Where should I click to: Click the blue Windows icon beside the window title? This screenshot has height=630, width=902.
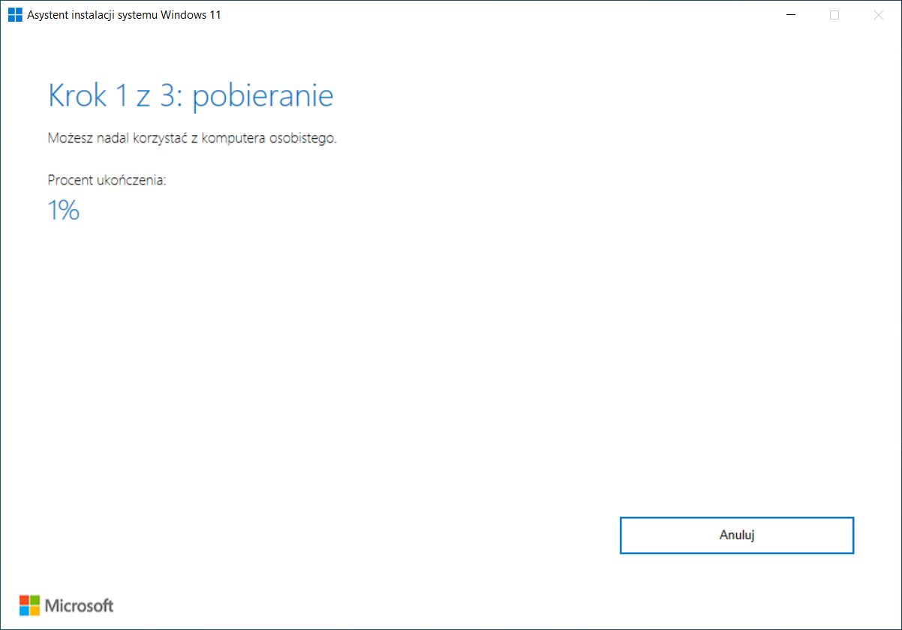click(x=14, y=14)
